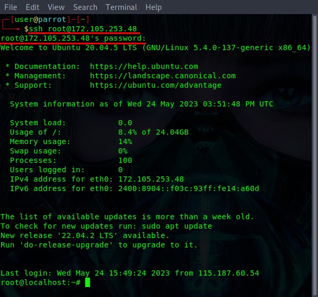Open the Help menu
Viewport: 318px width, 297px height.
pyautogui.click(x=154, y=7)
